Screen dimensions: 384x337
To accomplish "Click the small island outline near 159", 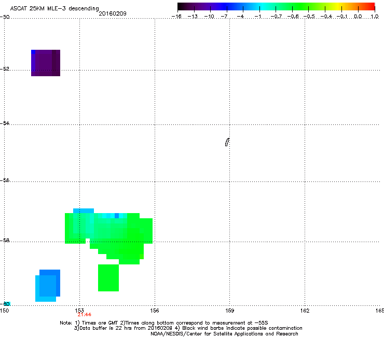I will pyautogui.click(x=227, y=142).
